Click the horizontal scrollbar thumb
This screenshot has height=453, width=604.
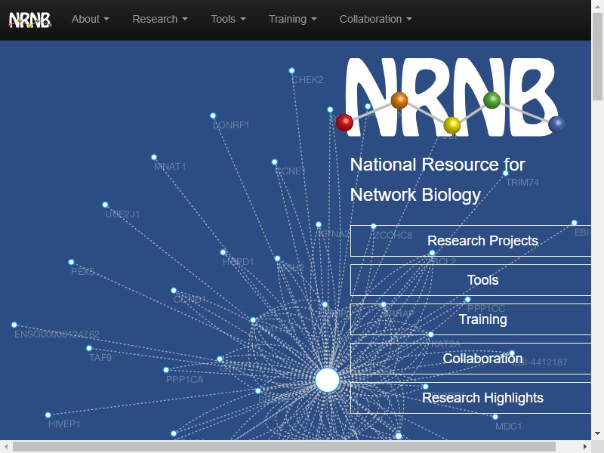tap(285, 447)
